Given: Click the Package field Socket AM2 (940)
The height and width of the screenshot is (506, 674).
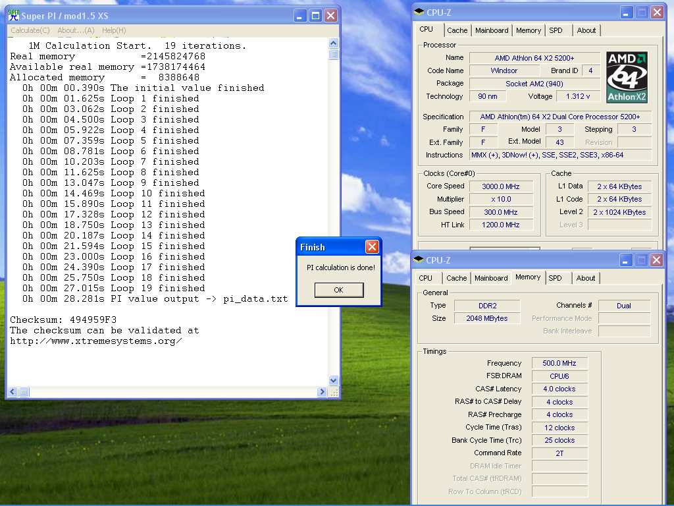Looking at the screenshot, I should coord(534,84).
